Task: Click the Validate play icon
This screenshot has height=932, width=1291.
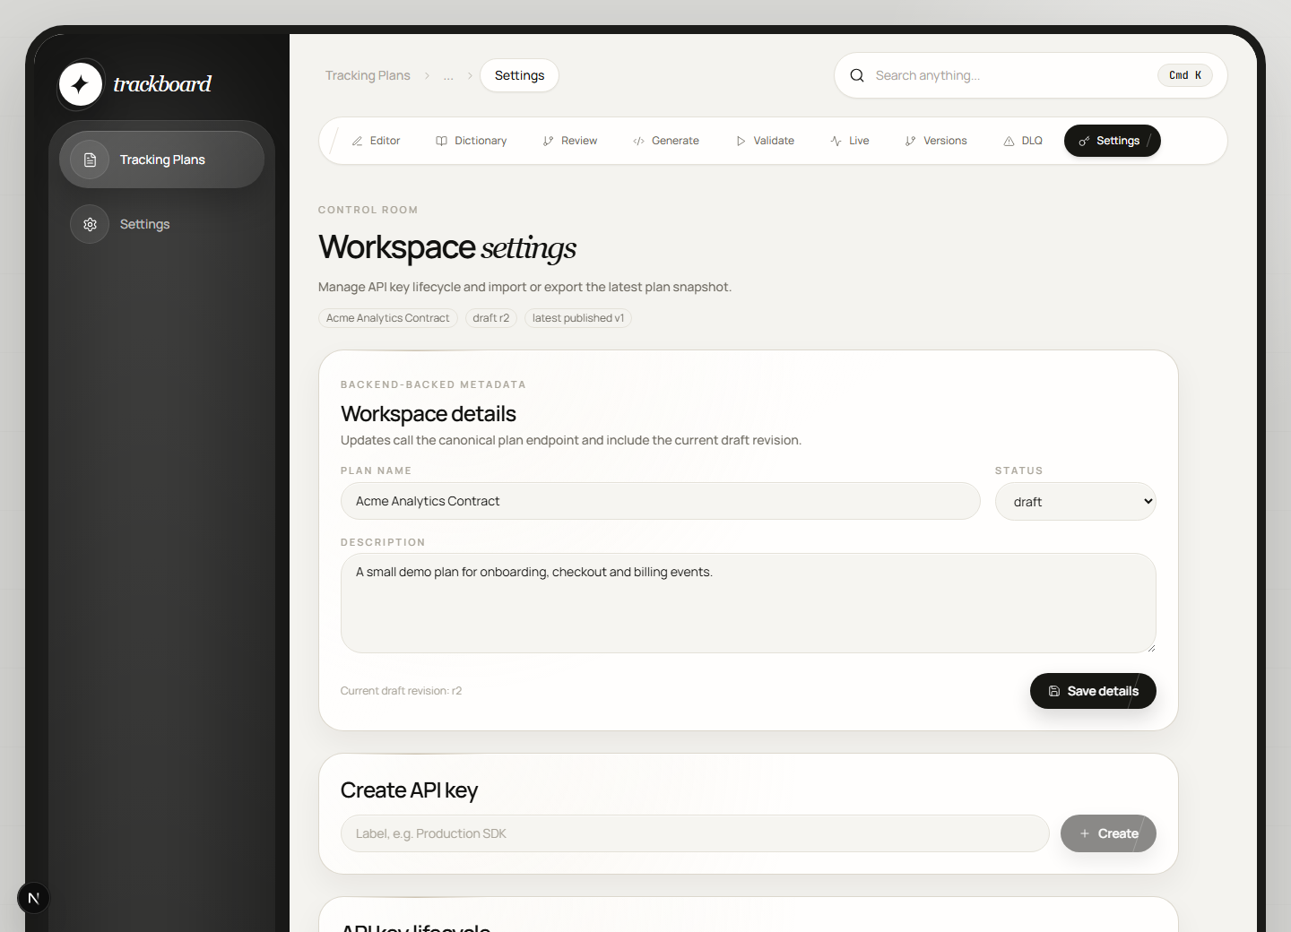Action: 741,141
